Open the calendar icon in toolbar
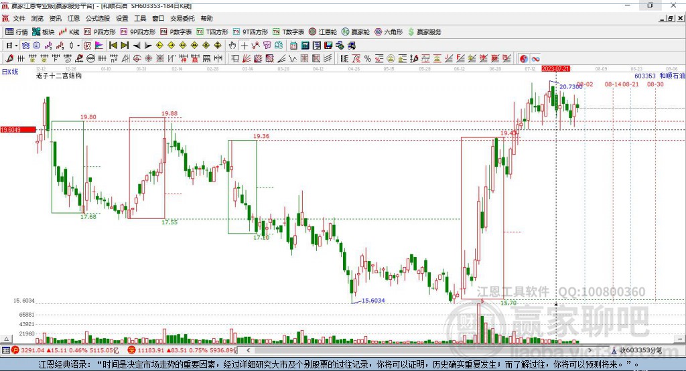The width and height of the screenshot is (686, 371). pos(293,46)
